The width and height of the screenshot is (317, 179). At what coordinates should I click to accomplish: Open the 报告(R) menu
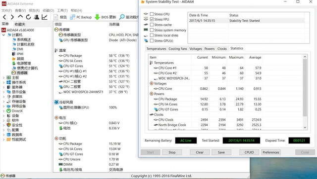point(34,10)
